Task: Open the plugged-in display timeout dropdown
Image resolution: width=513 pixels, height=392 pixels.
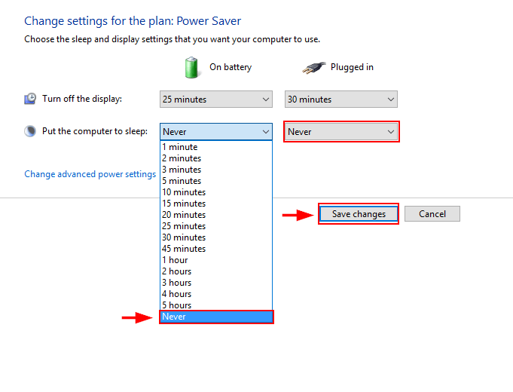Action: pyautogui.click(x=341, y=100)
